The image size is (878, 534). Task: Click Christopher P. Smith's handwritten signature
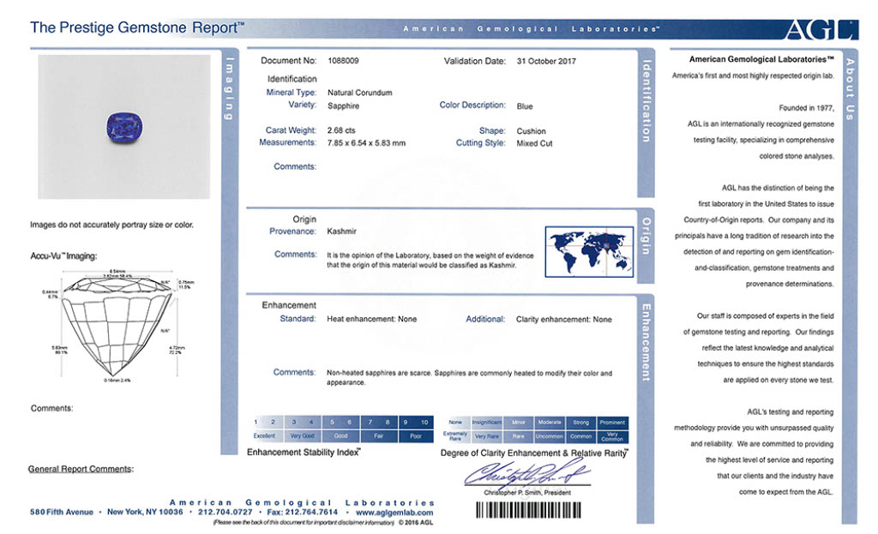[526, 473]
